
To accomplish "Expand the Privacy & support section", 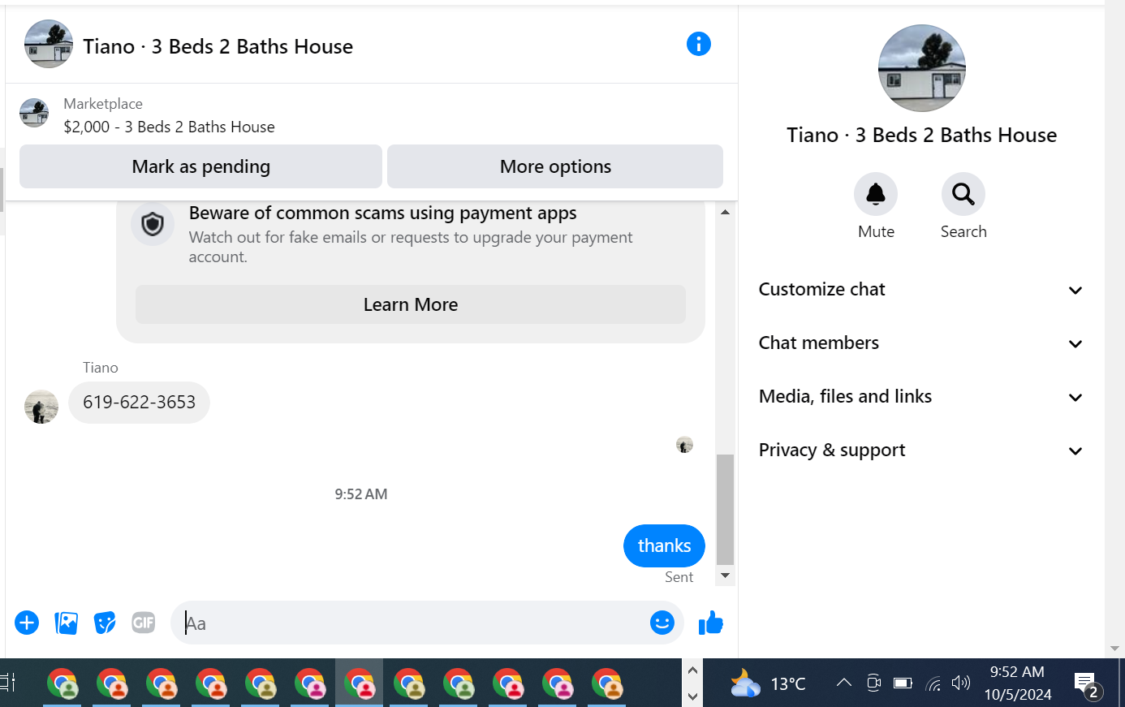I will pos(921,450).
